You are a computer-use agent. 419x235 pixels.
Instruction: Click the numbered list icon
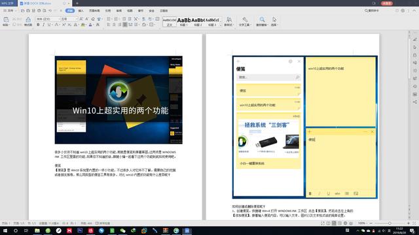116,19
